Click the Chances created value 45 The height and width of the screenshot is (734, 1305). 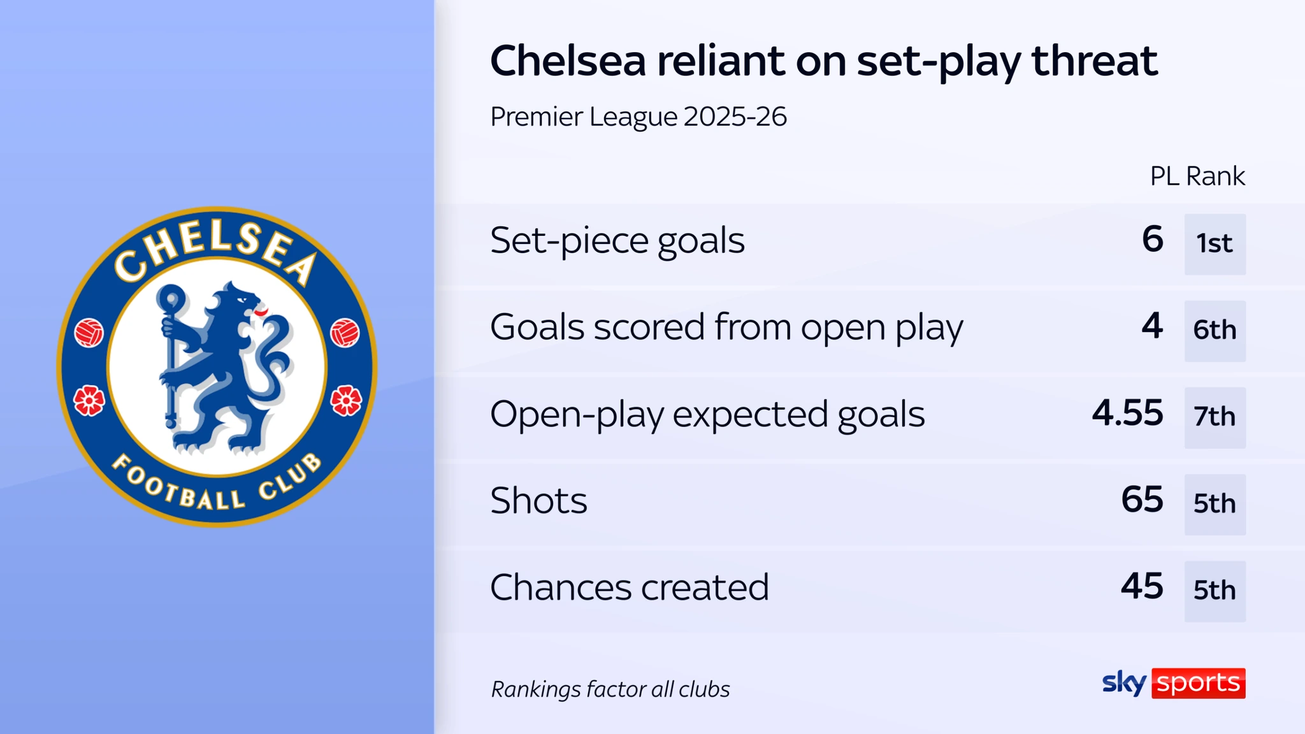click(1142, 587)
